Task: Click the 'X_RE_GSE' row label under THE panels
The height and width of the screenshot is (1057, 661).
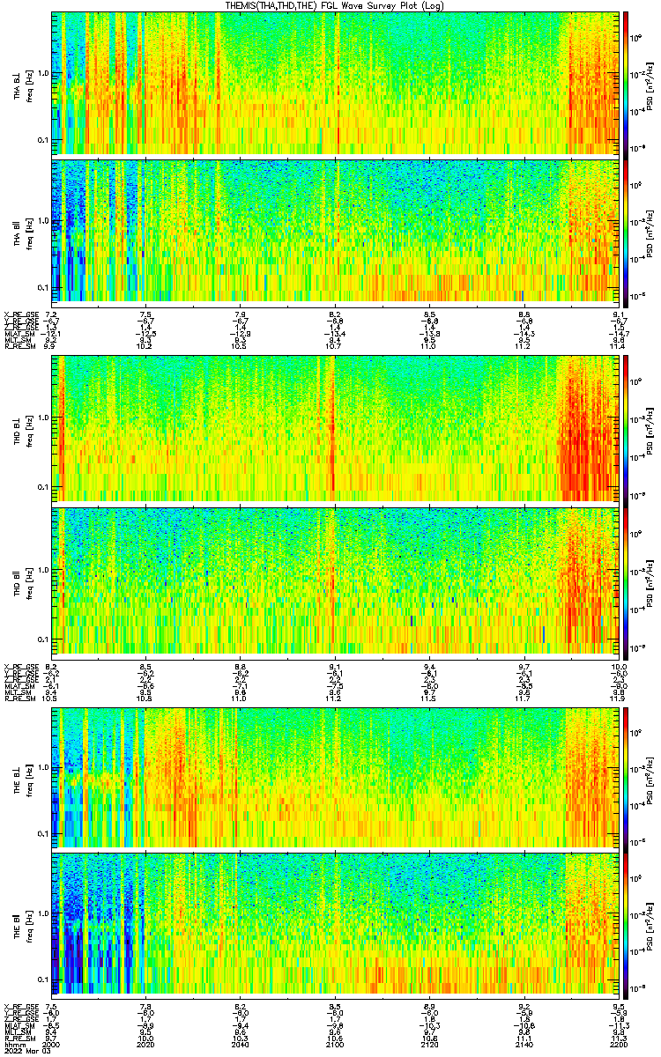Action: 21,1006
